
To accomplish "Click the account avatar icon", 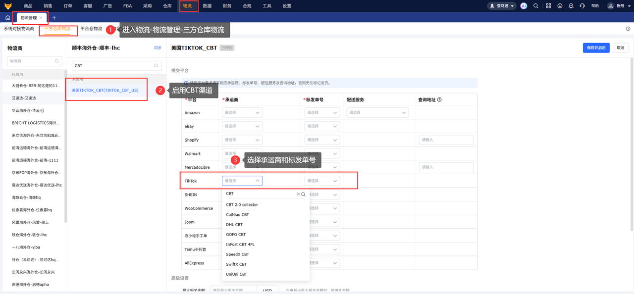I will 610,6.
